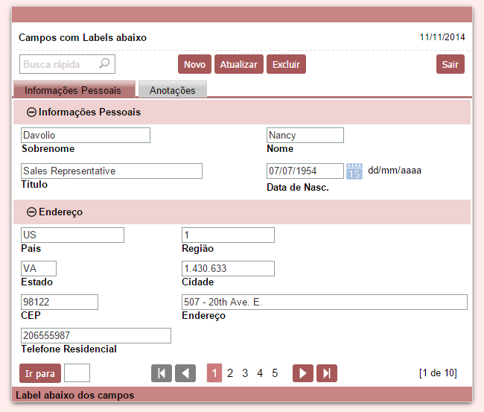Click the Atualizar button
Screen dimensions: 484x412
click(239, 65)
